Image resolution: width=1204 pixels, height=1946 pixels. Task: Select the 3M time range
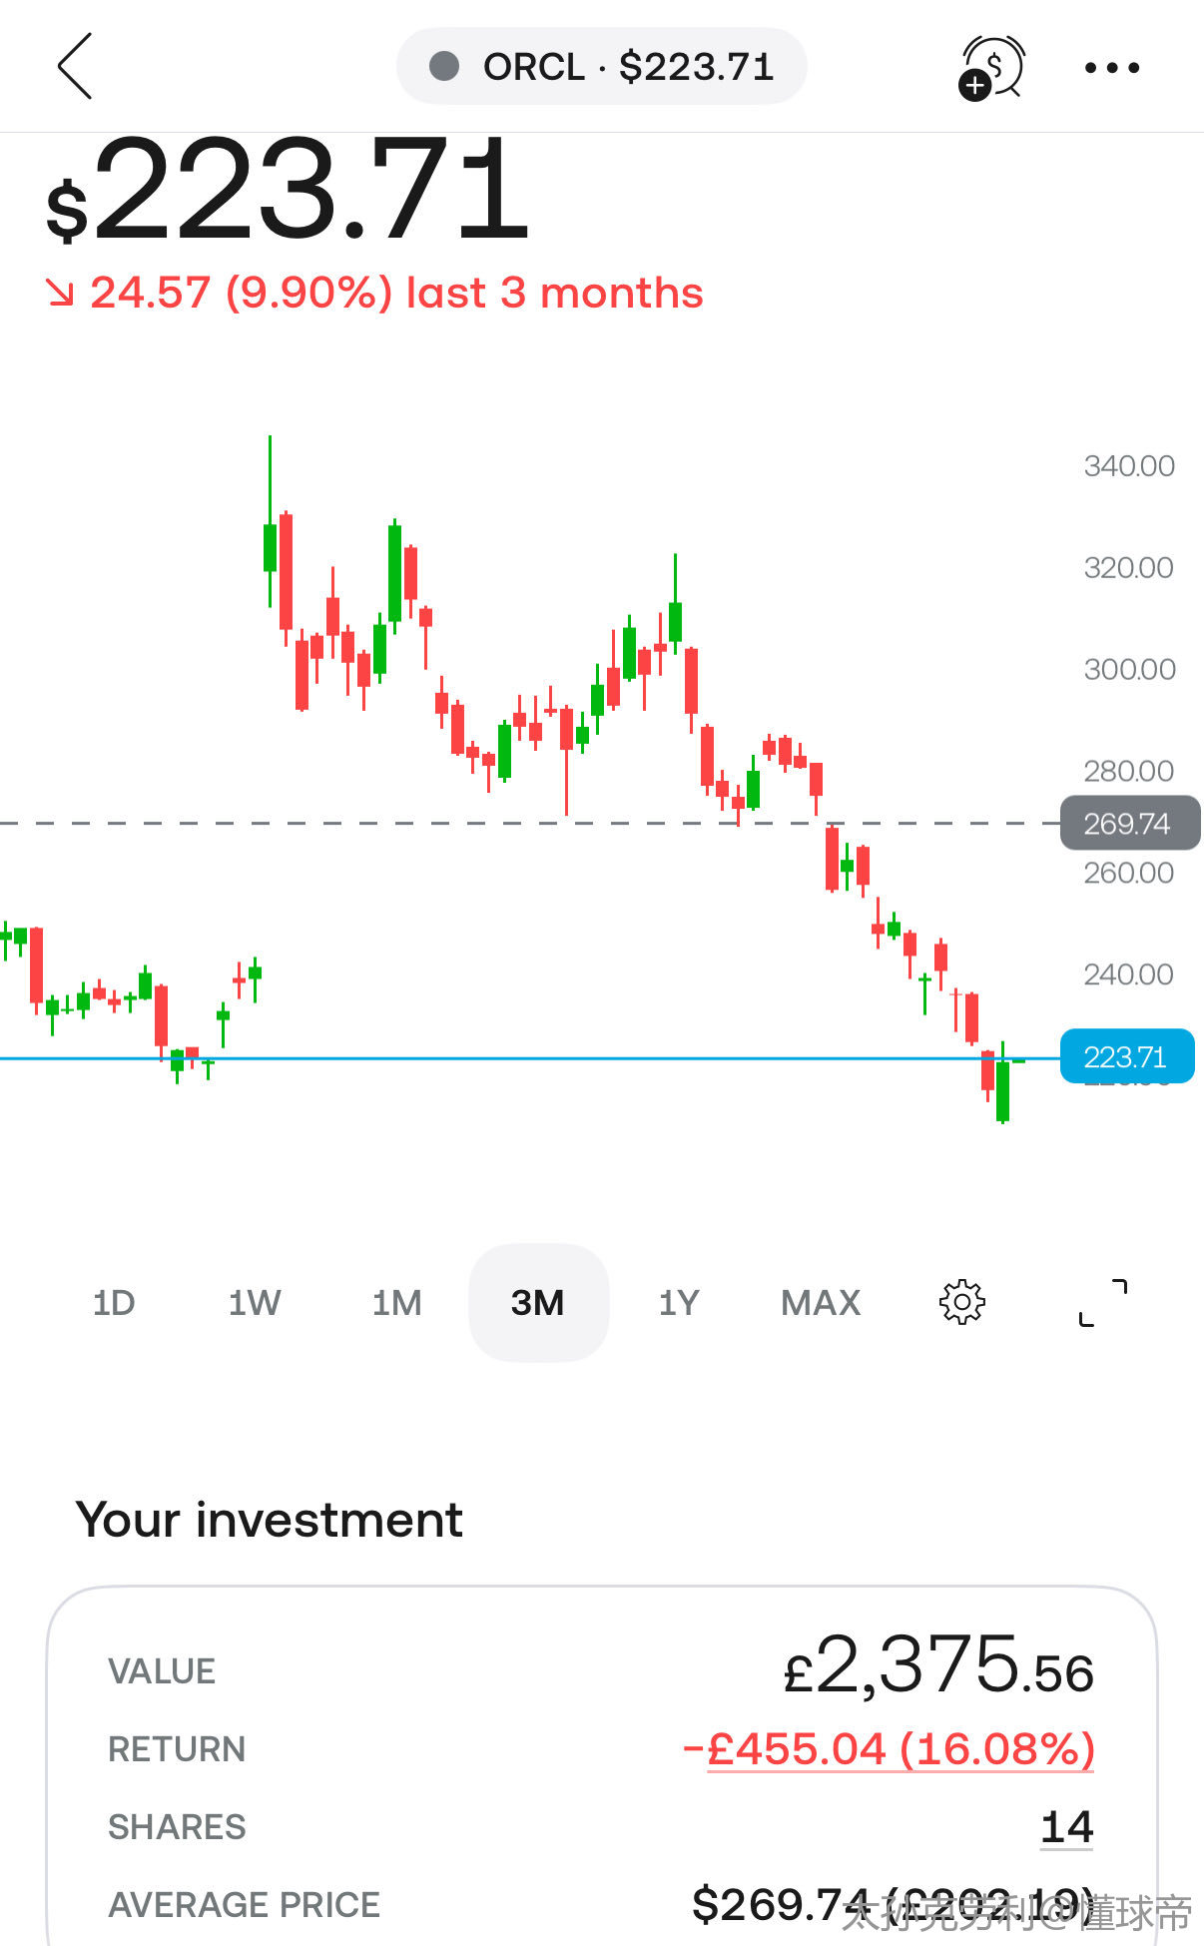coord(538,1303)
